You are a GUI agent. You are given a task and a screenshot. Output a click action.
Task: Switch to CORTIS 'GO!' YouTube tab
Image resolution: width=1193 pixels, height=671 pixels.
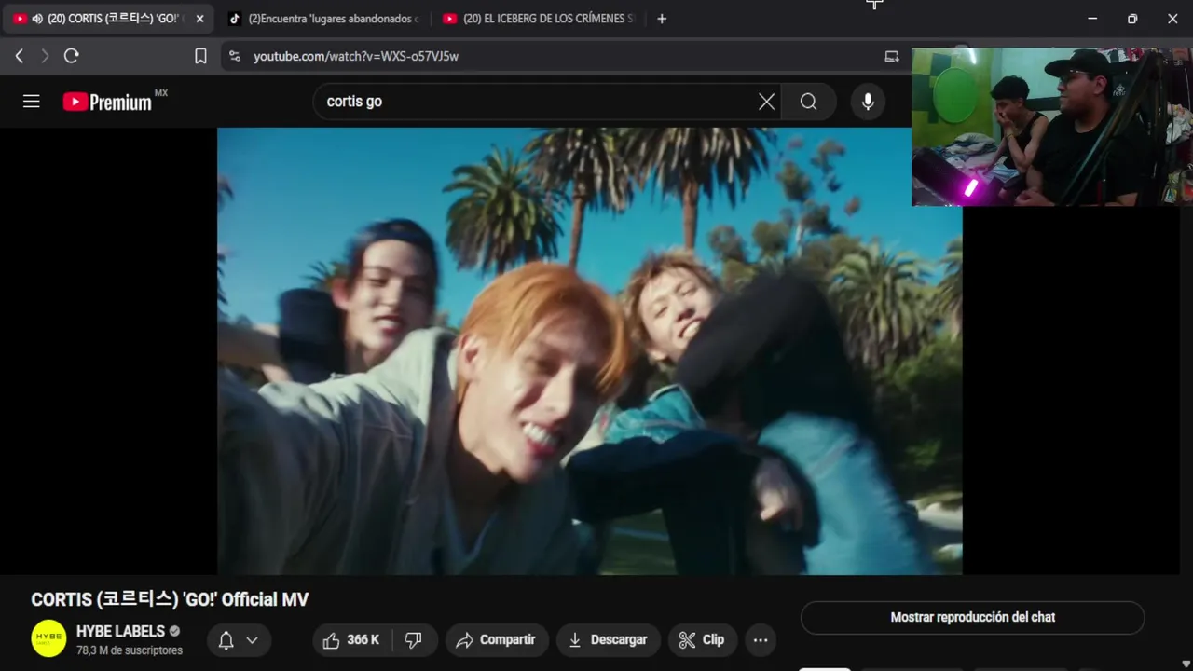tap(109, 19)
